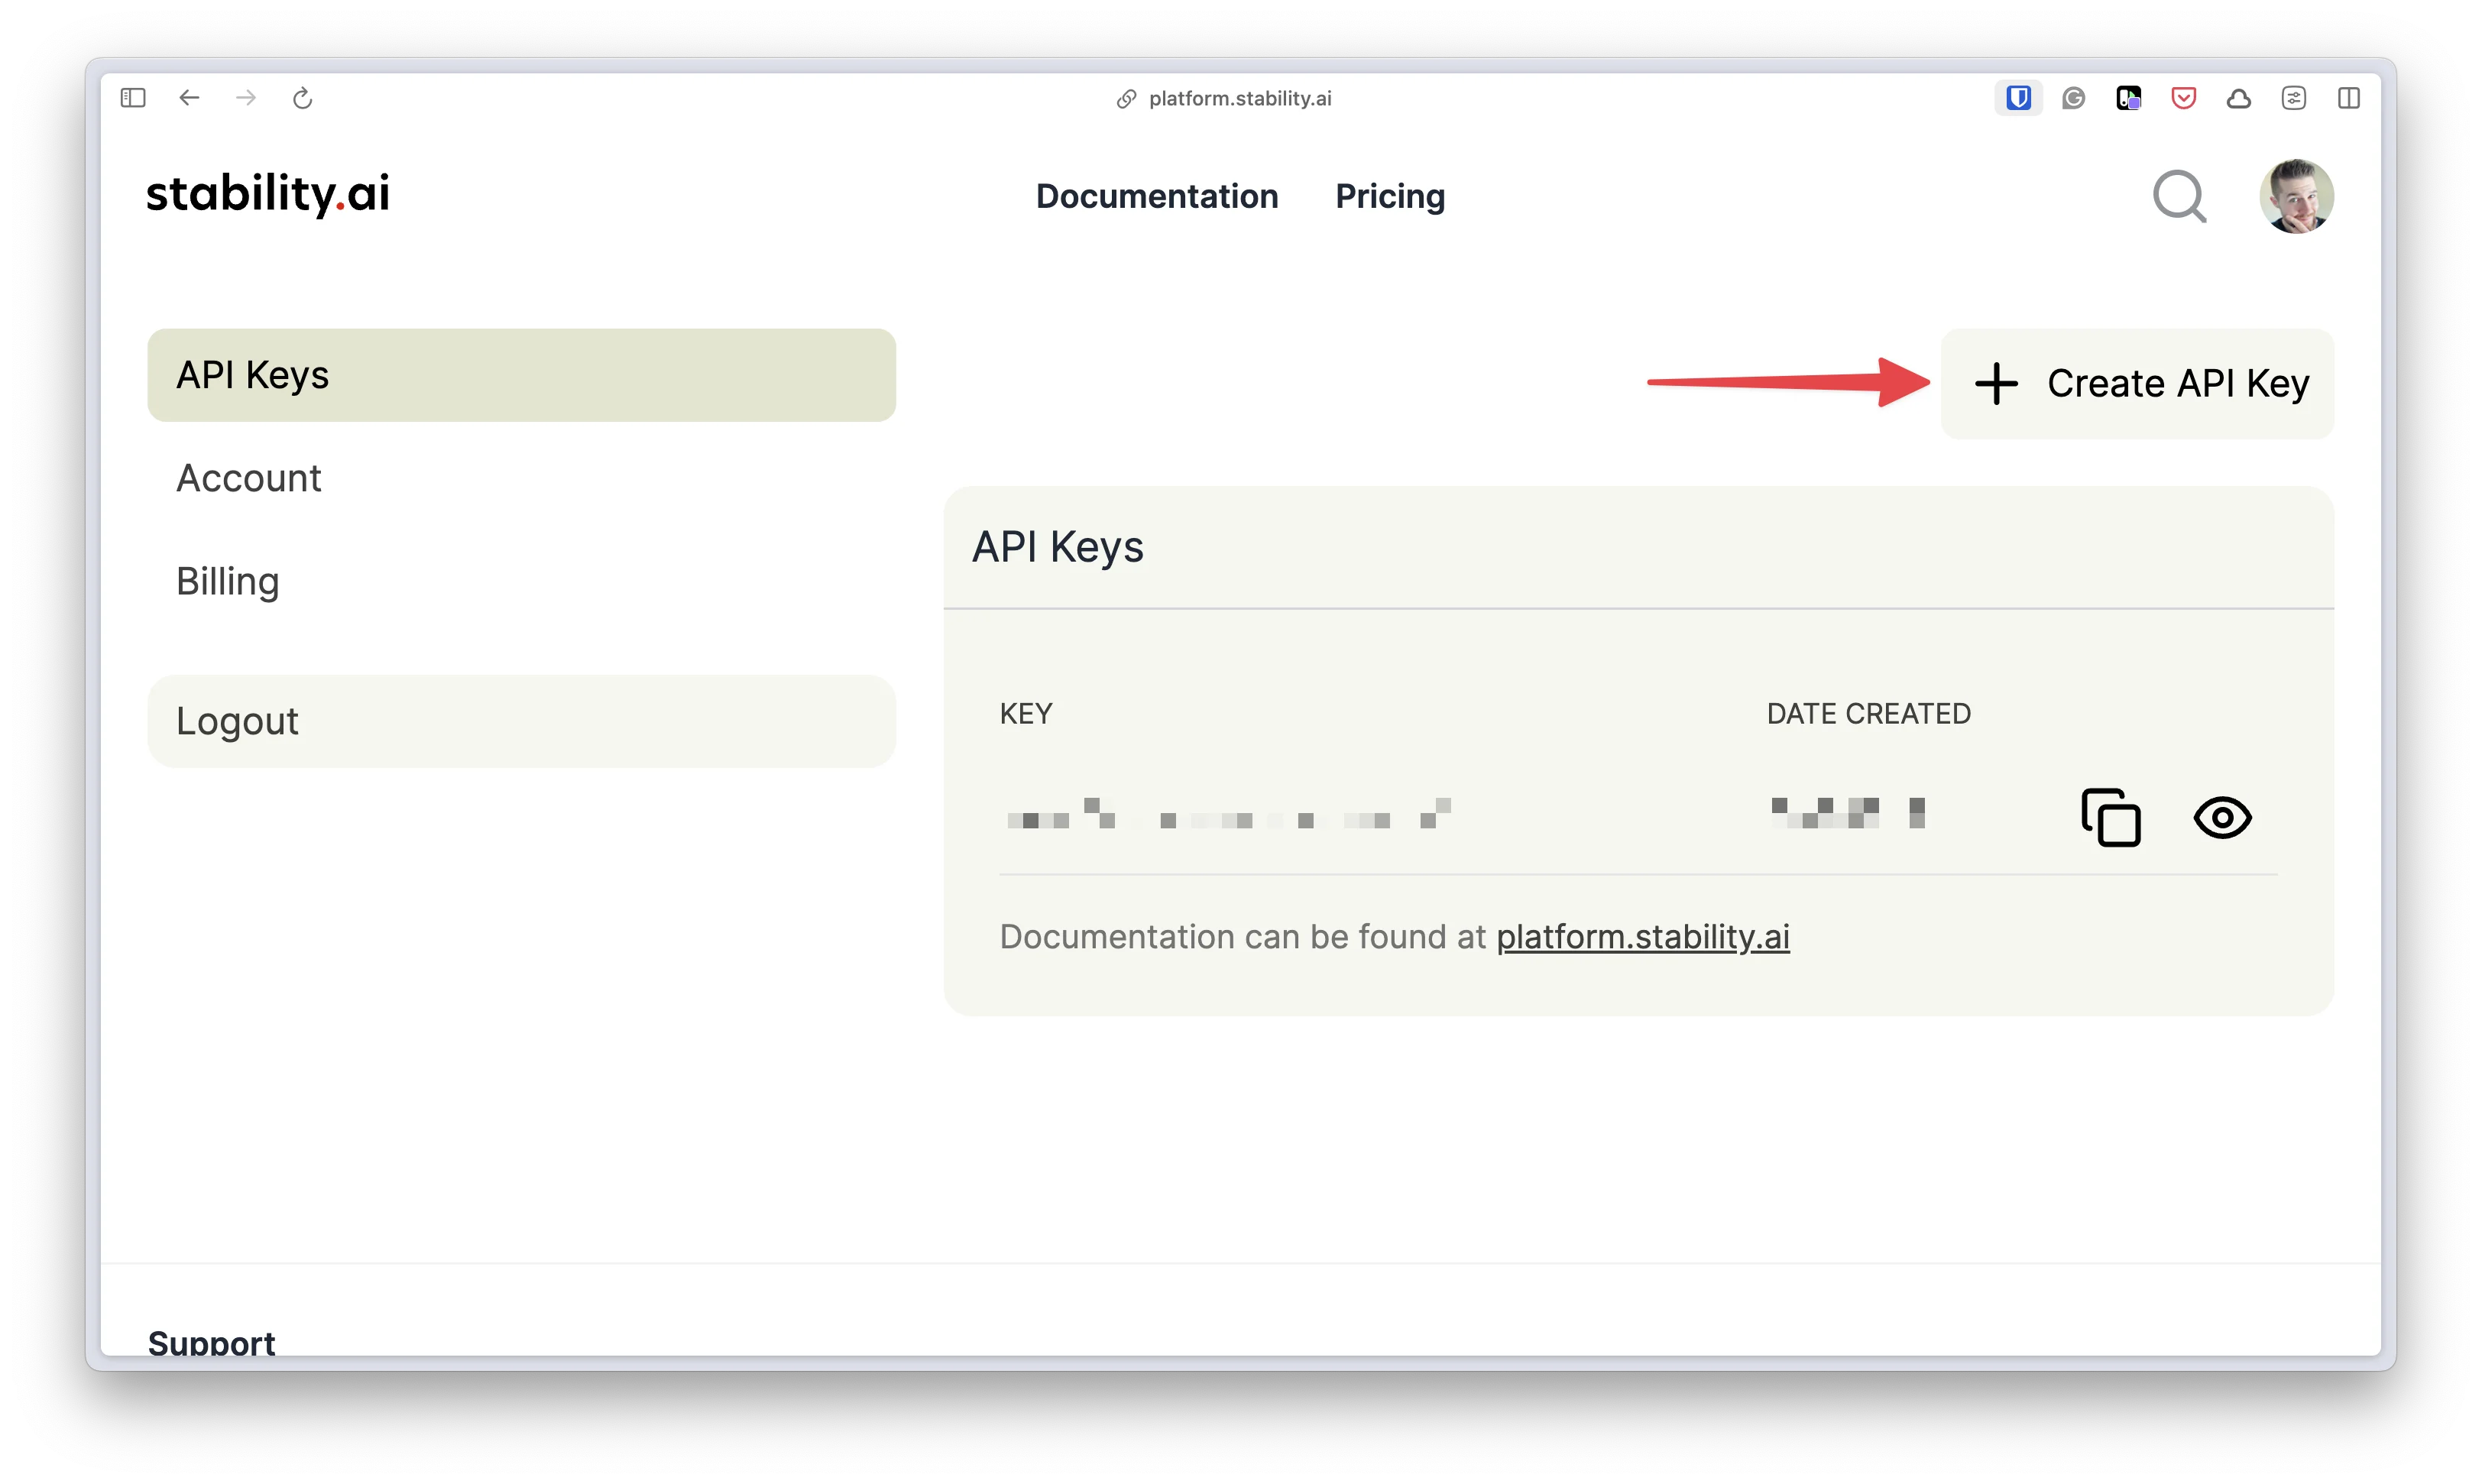Toggle the browser sidebar panel icon
Screen dimensions: 2482x1484
click(x=133, y=98)
